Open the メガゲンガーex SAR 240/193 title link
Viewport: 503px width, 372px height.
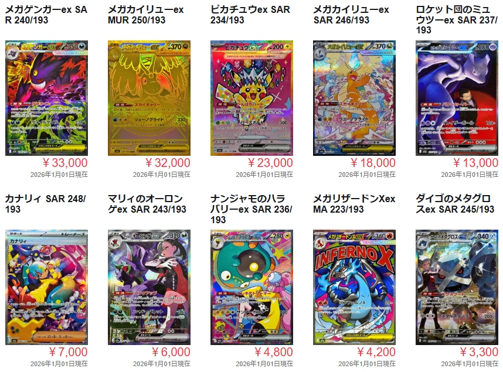pyautogui.click(x=46, y=15)
